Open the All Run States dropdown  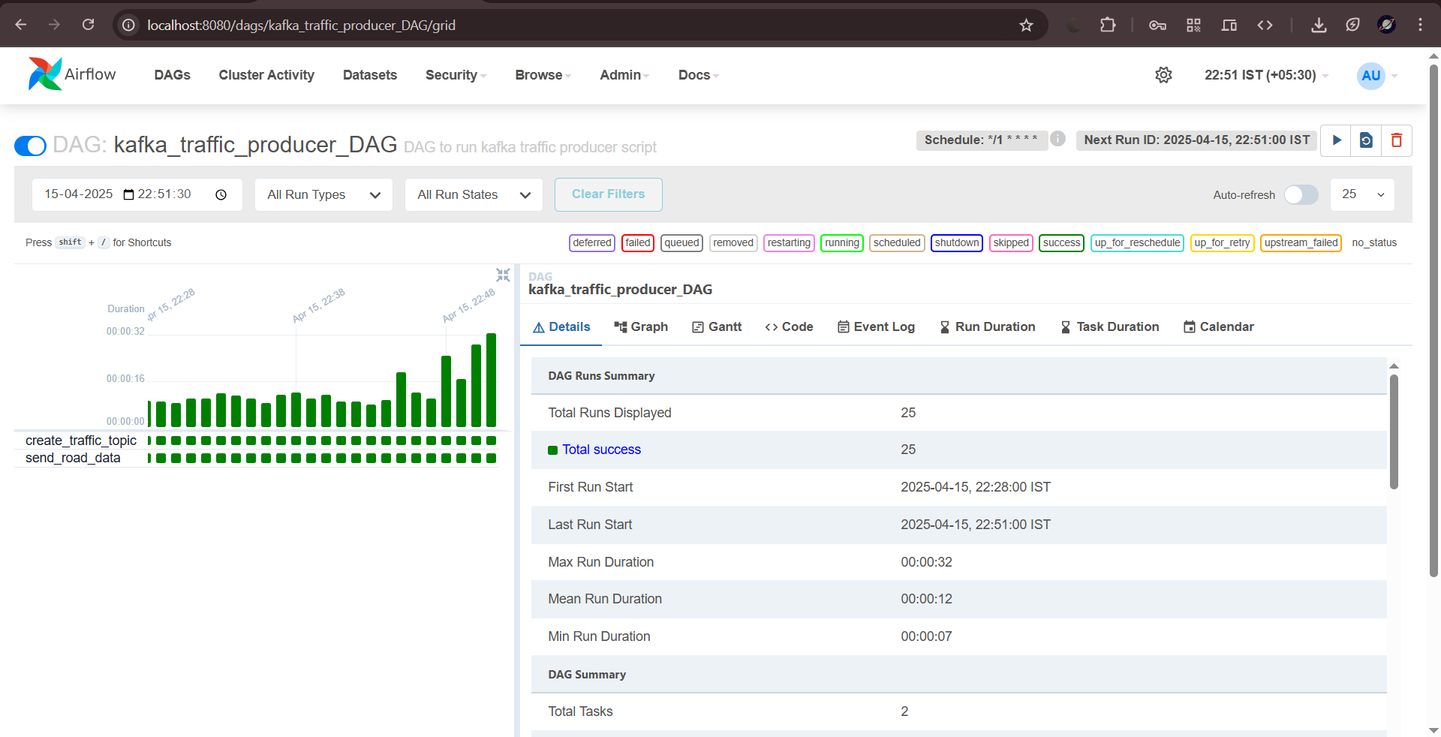pyautogui.click(x=473, y=194)
